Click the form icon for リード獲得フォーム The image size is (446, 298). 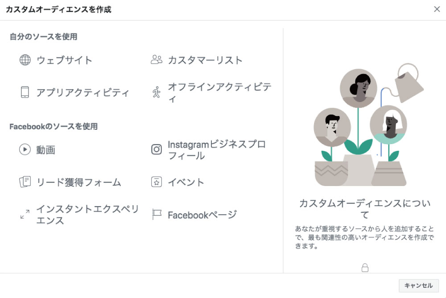(25, 182)
